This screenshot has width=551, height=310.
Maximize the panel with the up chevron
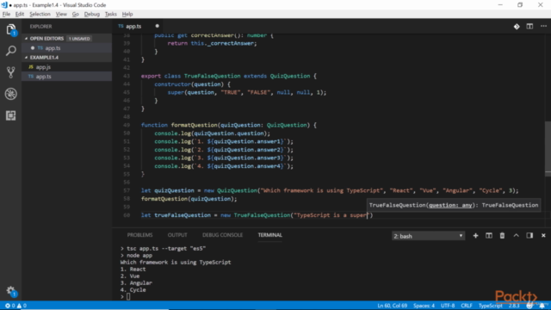tap(516, 236)
